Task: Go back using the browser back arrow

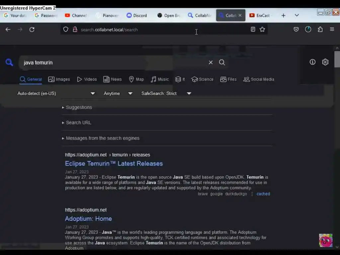Action: pos(8,30)
